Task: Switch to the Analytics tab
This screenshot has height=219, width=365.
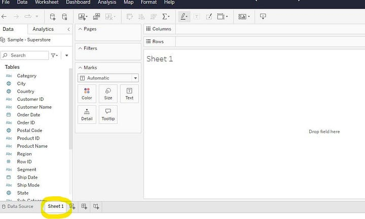Action: pyautogui.click(x=43, y=29)
